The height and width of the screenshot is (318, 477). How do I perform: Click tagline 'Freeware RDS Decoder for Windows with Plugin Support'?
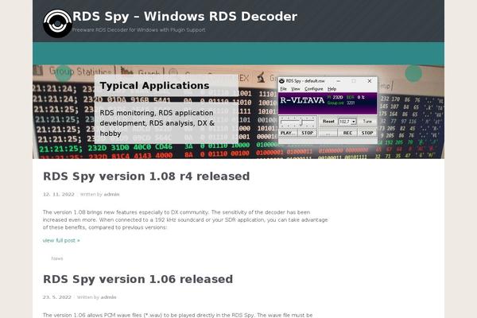click(x=138, y=30)
